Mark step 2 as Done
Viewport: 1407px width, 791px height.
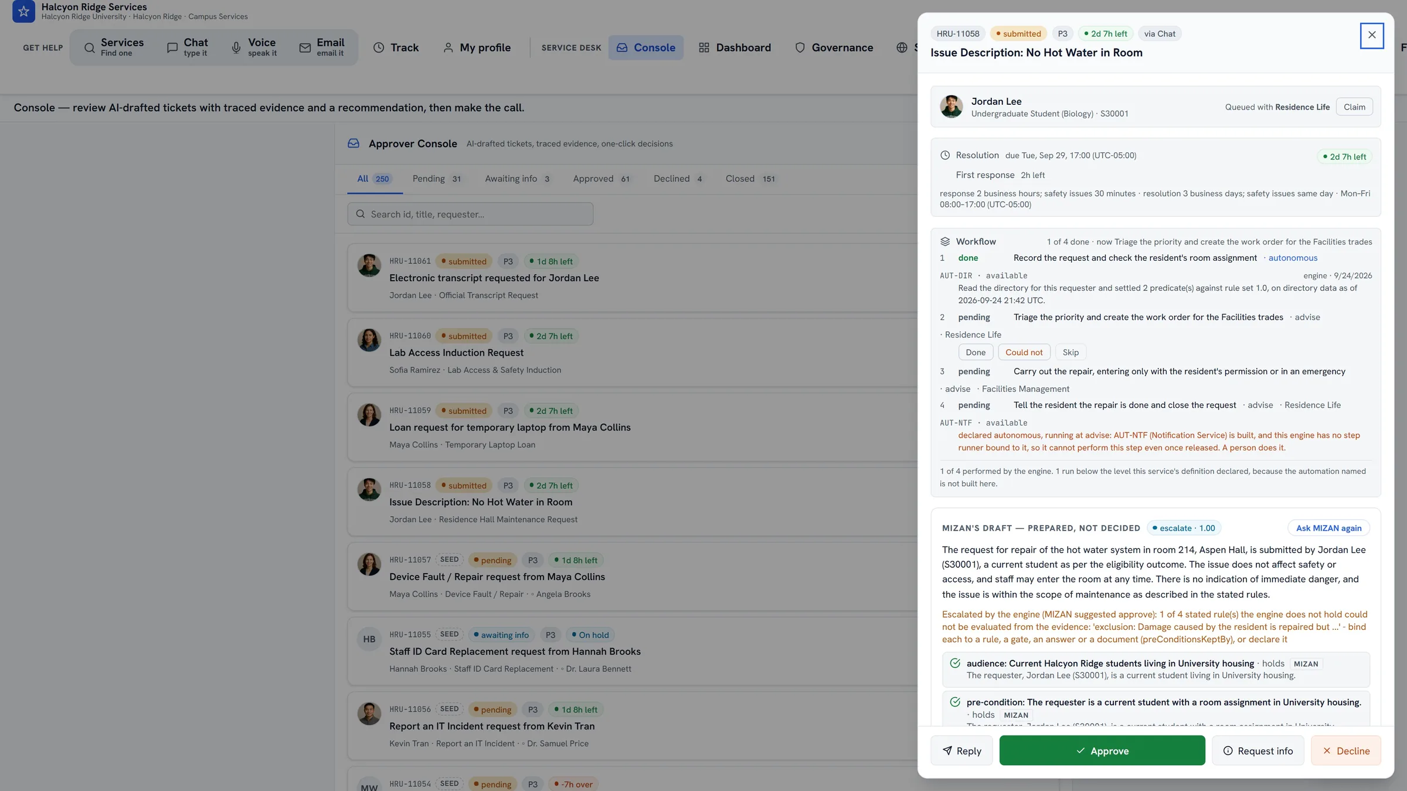[x=976, y=352]
